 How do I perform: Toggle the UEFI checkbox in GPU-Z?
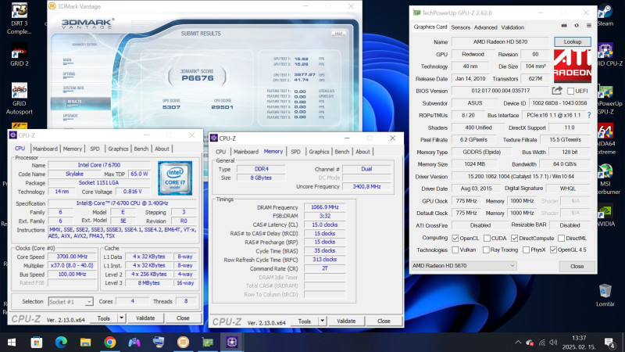tap(570, 91)
